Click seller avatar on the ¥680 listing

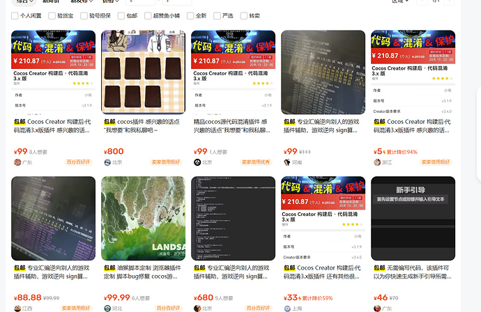[x=197, y=309]
